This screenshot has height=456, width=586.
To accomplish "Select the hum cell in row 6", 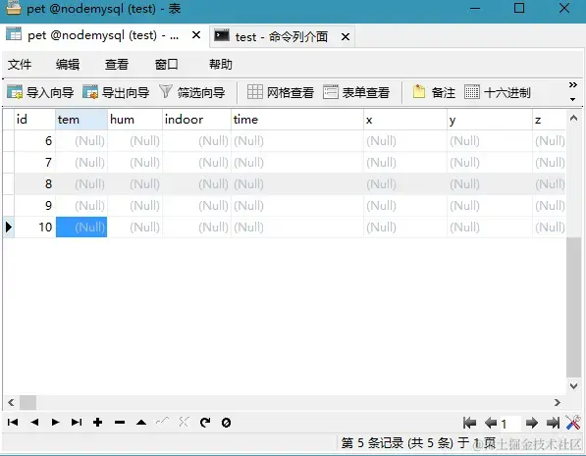I will point(134,141).
